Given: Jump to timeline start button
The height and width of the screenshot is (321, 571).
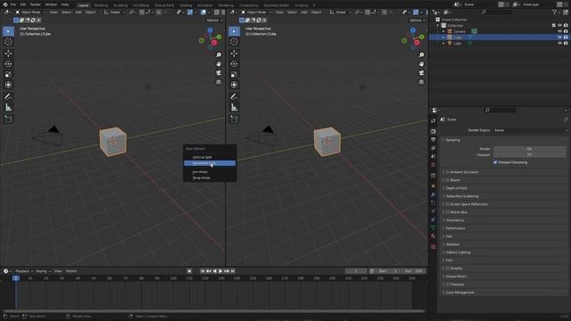Looking at the screenshot, I should (x=203, y=271).
